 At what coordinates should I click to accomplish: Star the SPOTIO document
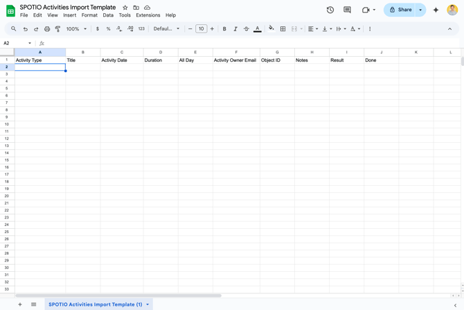pos(125,8)
